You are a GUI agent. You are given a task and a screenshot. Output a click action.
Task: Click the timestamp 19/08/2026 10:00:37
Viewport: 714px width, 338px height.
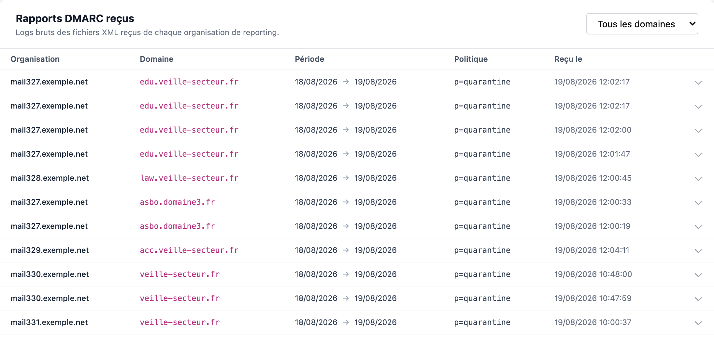pos(593,322)
